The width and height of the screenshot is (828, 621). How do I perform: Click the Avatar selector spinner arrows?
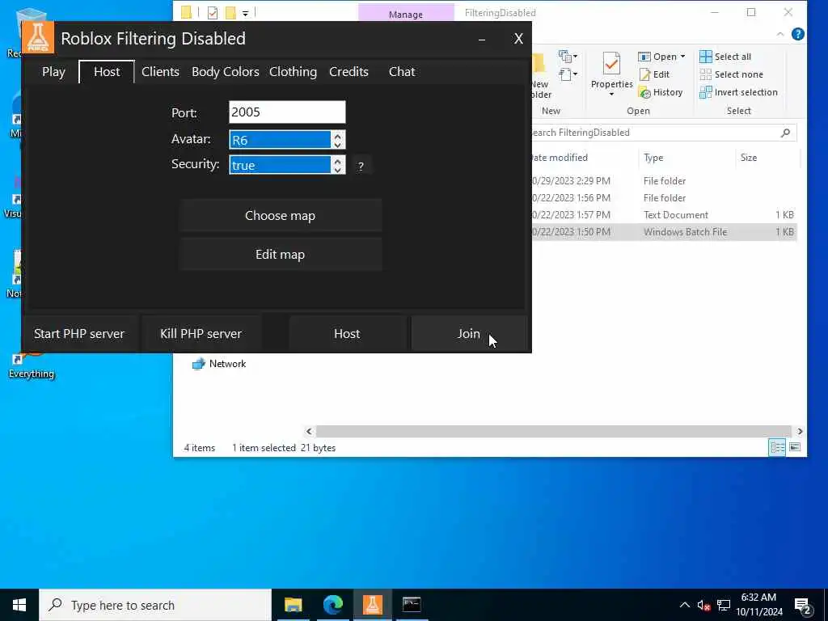click(x=338, y=140)
